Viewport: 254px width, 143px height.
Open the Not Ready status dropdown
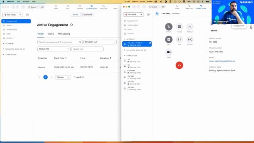point(13,15)
